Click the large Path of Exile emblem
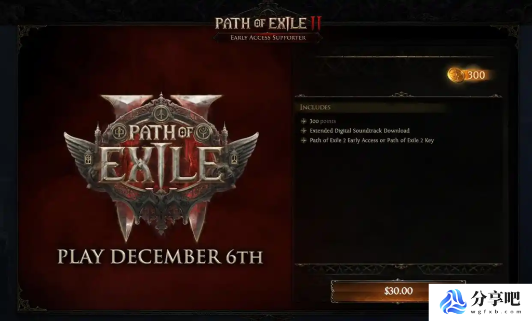Screen dimensions: 532x321 [161, 166]
